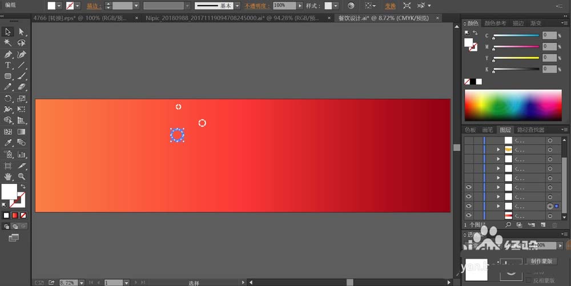
Task: Select the Warp tool
Action: point(7,109)
